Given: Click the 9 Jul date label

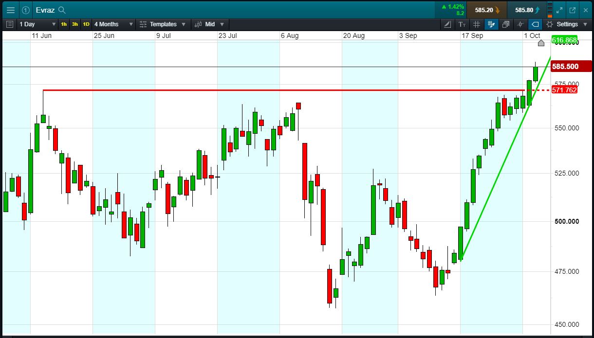Looking at the screenshot, I should 164,36.
